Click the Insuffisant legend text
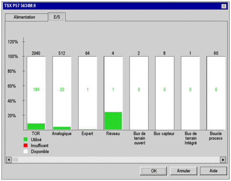 [x=40, y=145]
